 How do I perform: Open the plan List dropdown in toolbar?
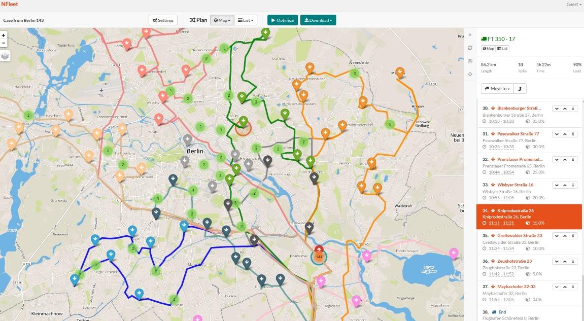(246, 20)
